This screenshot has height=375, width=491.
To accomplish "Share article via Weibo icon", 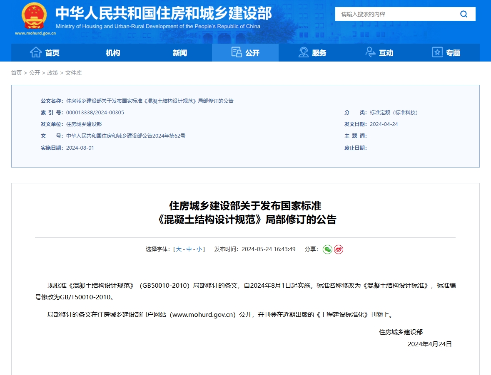I will coord(339,249).
